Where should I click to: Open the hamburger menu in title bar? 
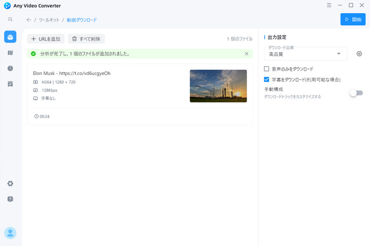pos(329,5)
